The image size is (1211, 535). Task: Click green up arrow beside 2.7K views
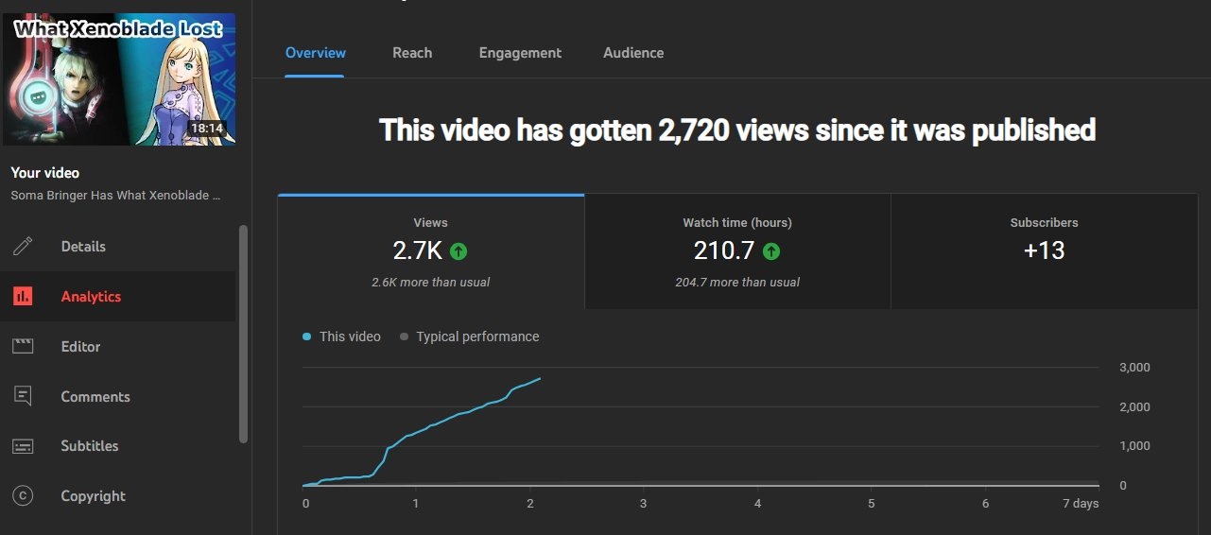click(458, 251)
